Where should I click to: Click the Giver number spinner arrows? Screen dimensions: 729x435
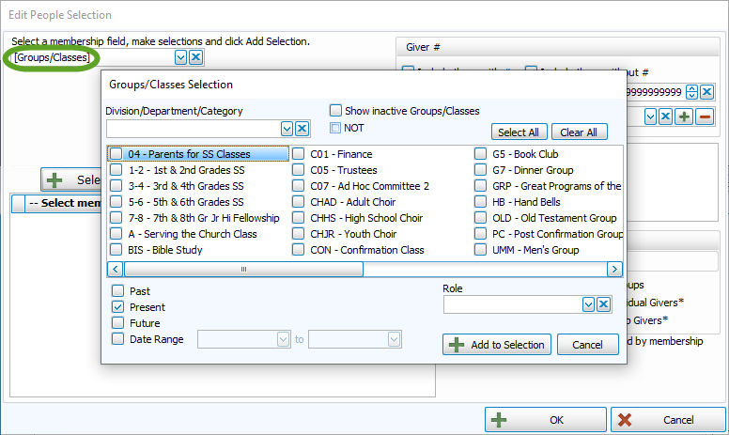click(x=691, y=92)
